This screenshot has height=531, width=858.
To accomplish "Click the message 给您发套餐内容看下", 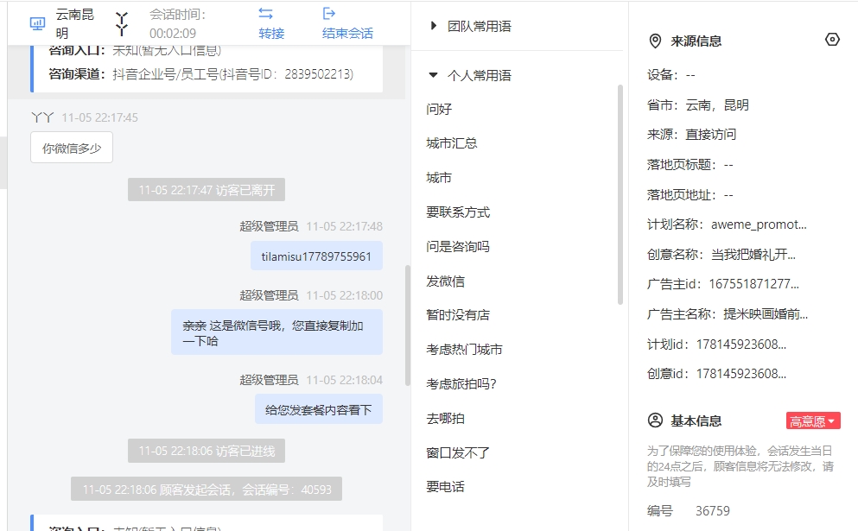I will coord(319,409).
